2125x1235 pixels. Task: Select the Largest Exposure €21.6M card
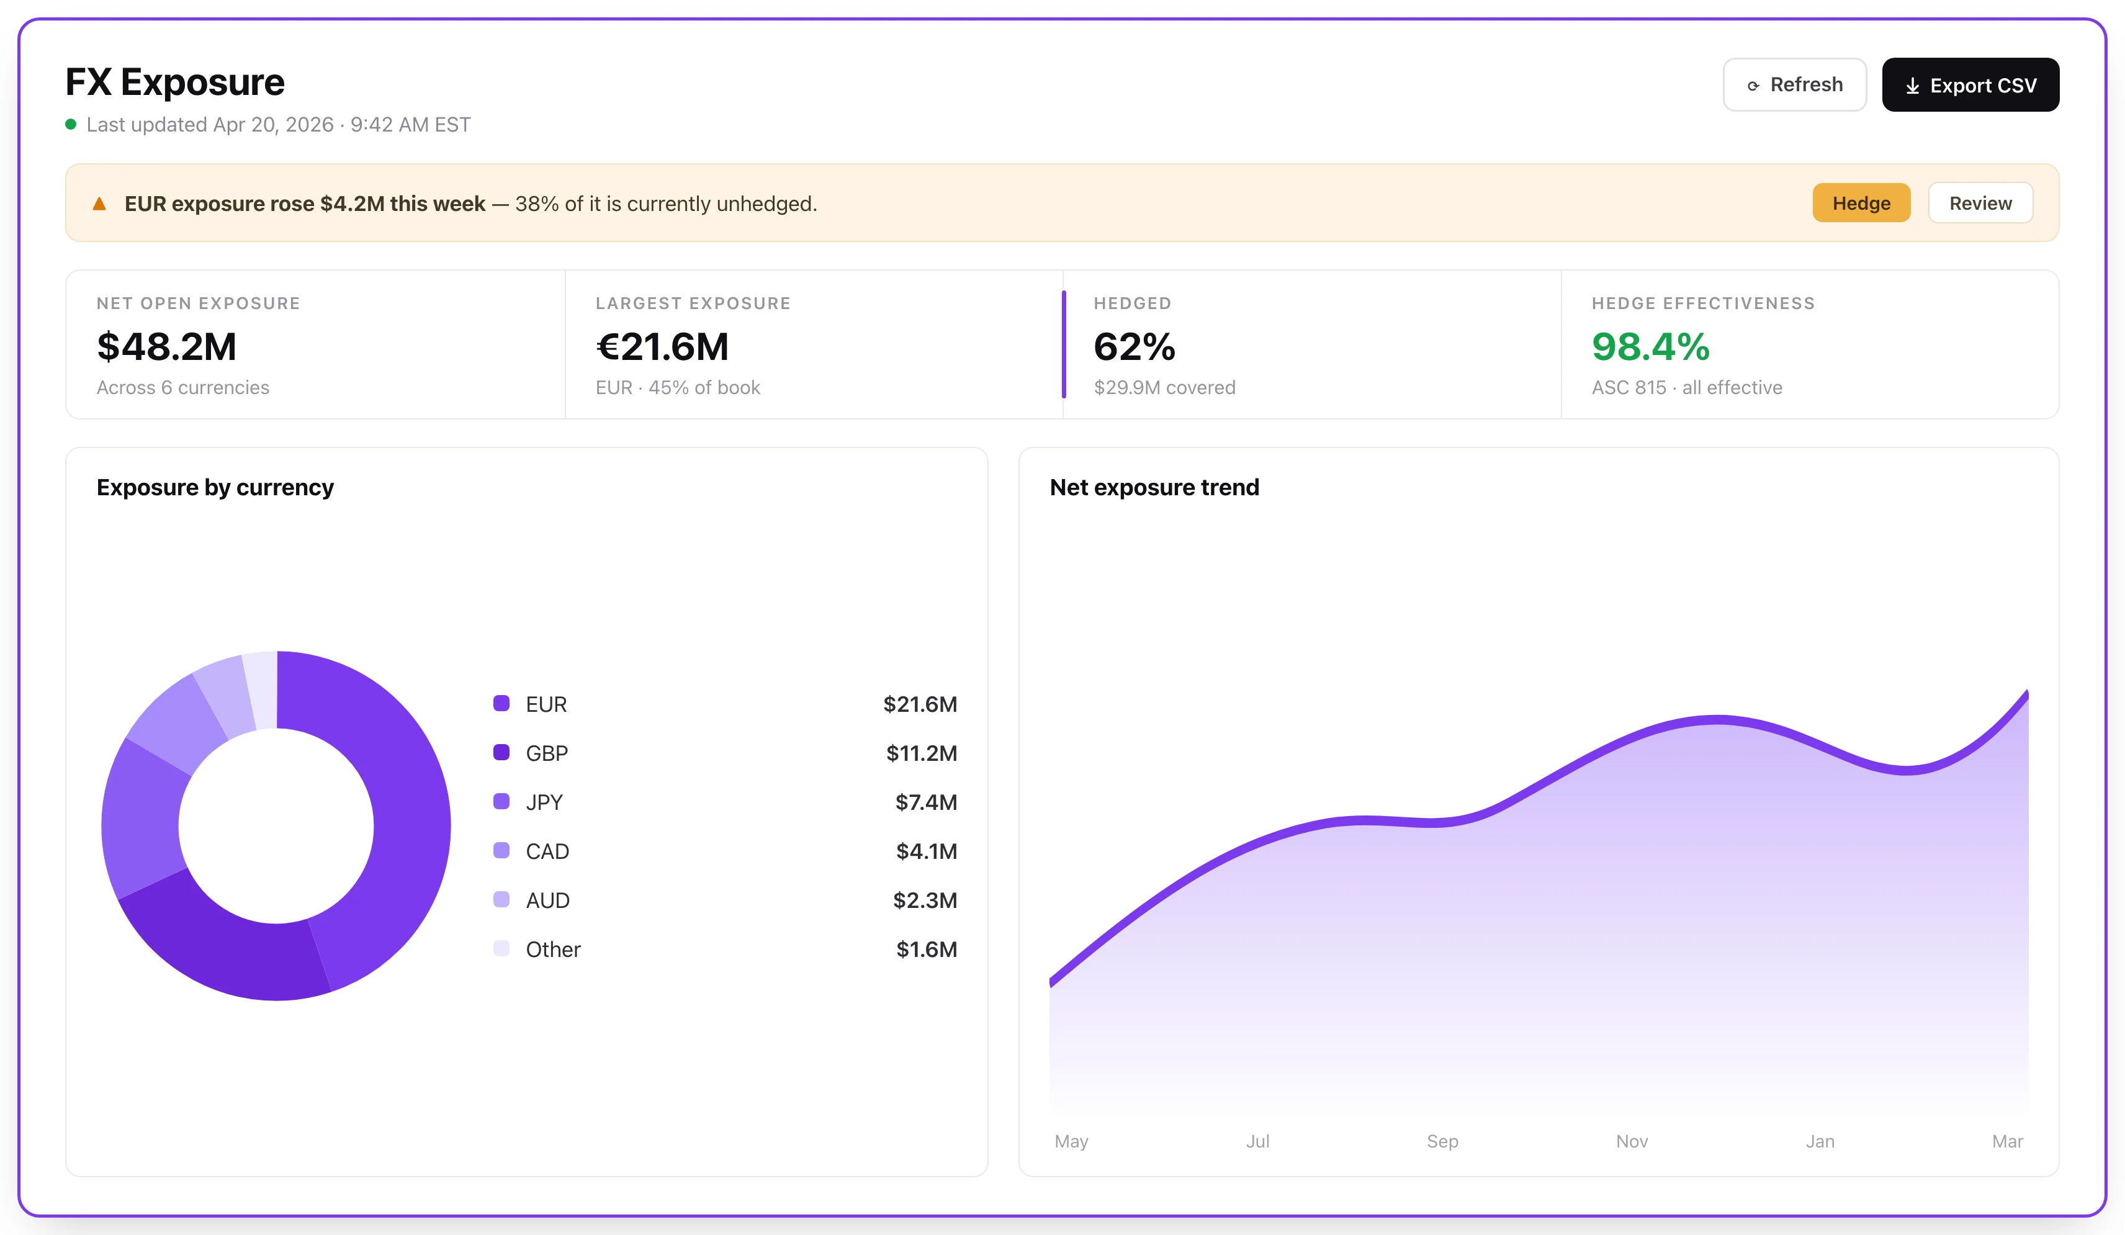(x=814, y=345)
